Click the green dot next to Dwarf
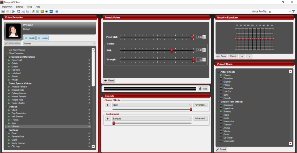297x153 pixels. [9, 133]
